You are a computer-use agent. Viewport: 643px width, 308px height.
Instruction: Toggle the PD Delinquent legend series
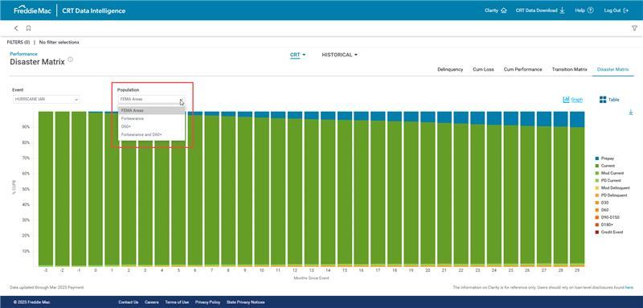pyautogui.click(x=611, y=195)
